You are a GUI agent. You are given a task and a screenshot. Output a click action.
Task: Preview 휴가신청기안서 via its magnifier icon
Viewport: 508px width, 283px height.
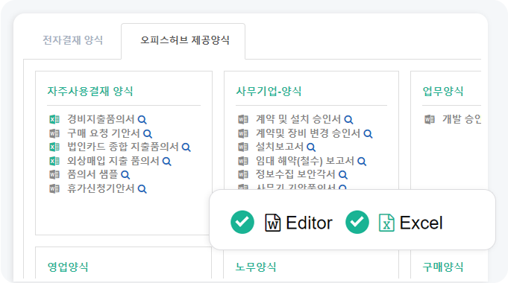(x=142, y=189)
